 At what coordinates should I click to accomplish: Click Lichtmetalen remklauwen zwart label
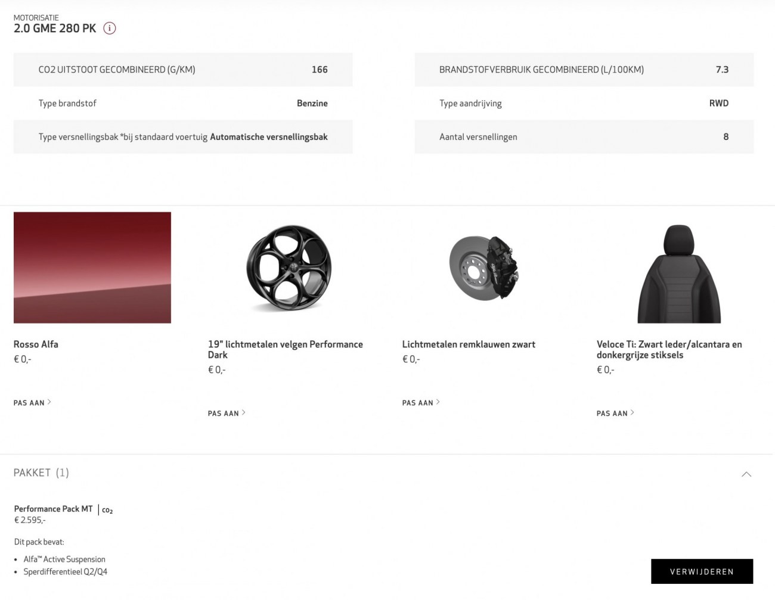tap(469, 344)
